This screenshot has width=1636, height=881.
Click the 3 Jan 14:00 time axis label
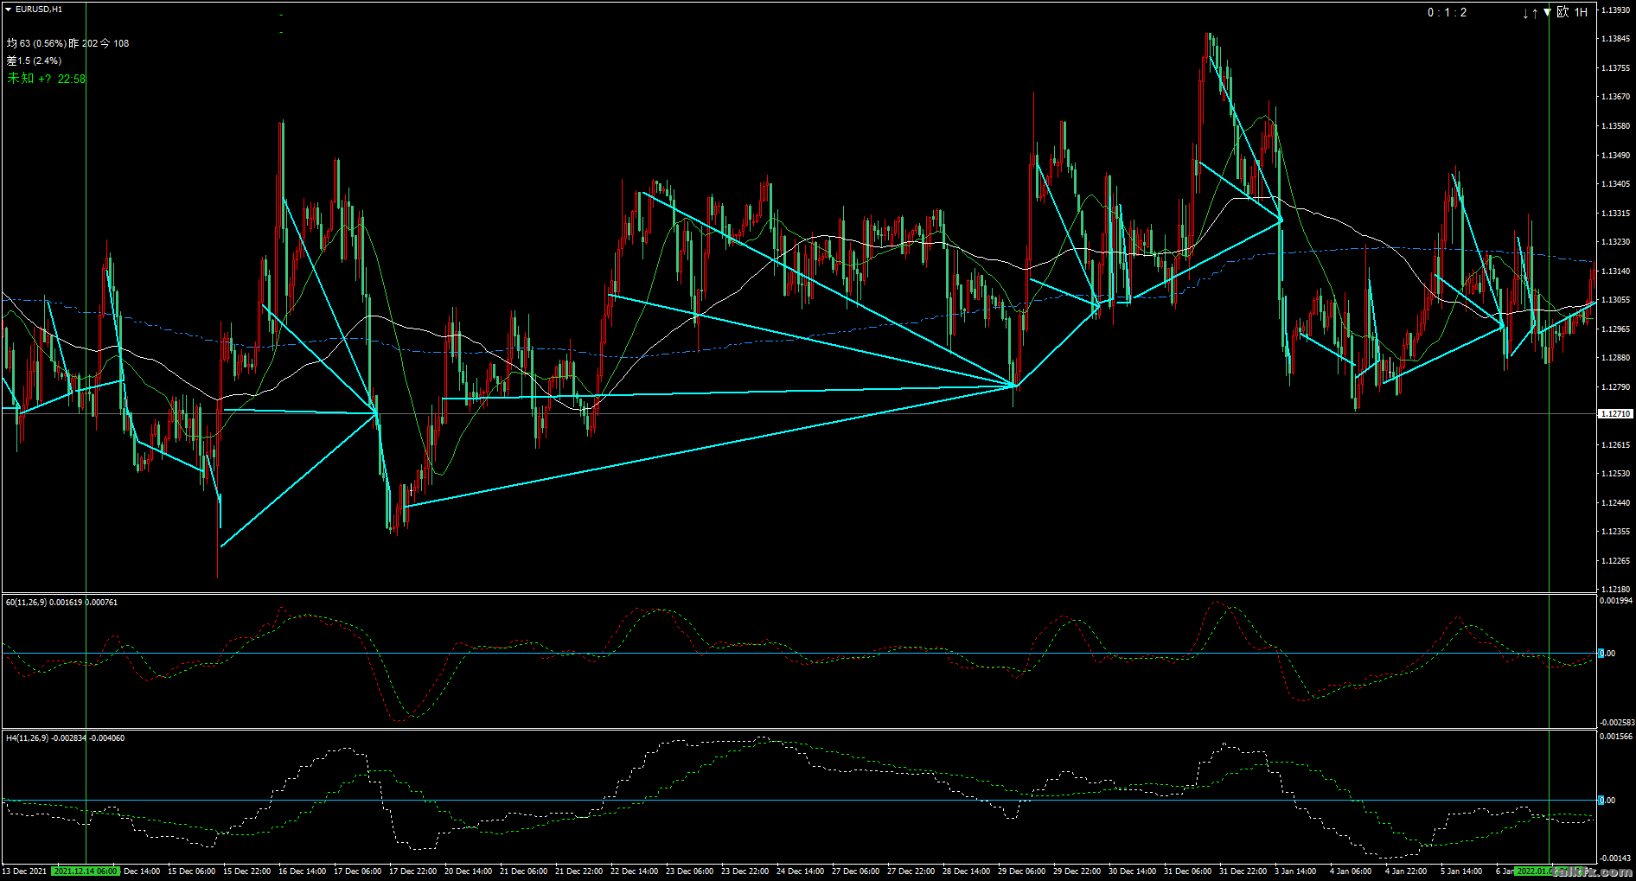coord(1295,871)
